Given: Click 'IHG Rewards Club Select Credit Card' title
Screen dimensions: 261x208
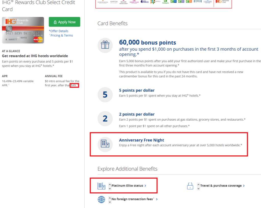Looking at the screenshot, I should coord(38,6).
